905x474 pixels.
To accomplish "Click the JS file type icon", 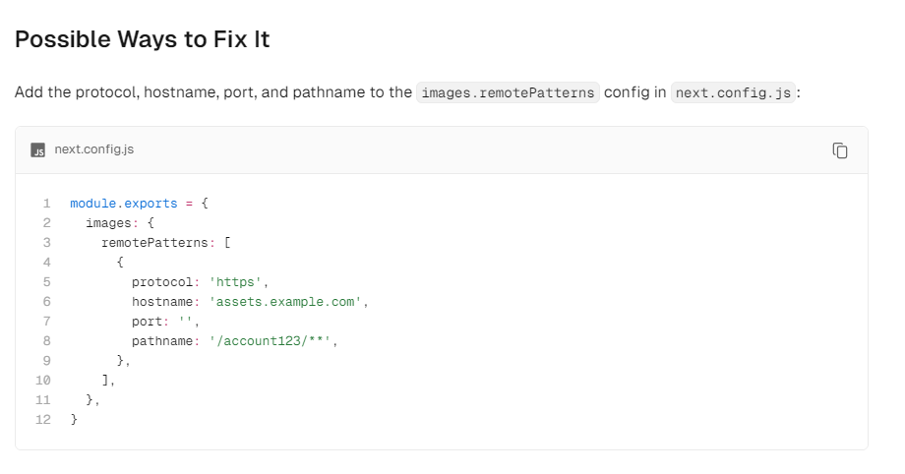I will (x=38, y=150).
